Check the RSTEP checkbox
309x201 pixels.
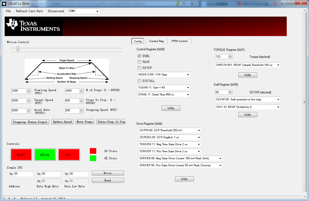point(139,68)
